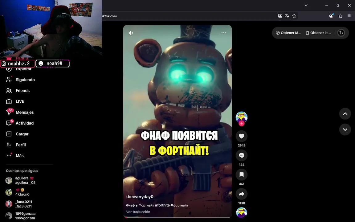355x222 pixels.
Task: Click the #фортнайт hashtag
Action: 179,205
